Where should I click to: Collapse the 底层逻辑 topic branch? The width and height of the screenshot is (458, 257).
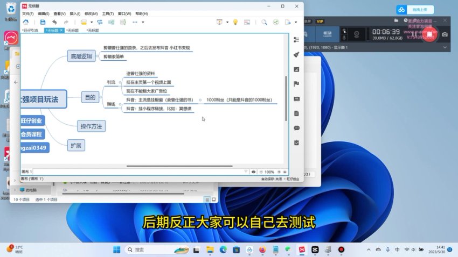[98, 56]
